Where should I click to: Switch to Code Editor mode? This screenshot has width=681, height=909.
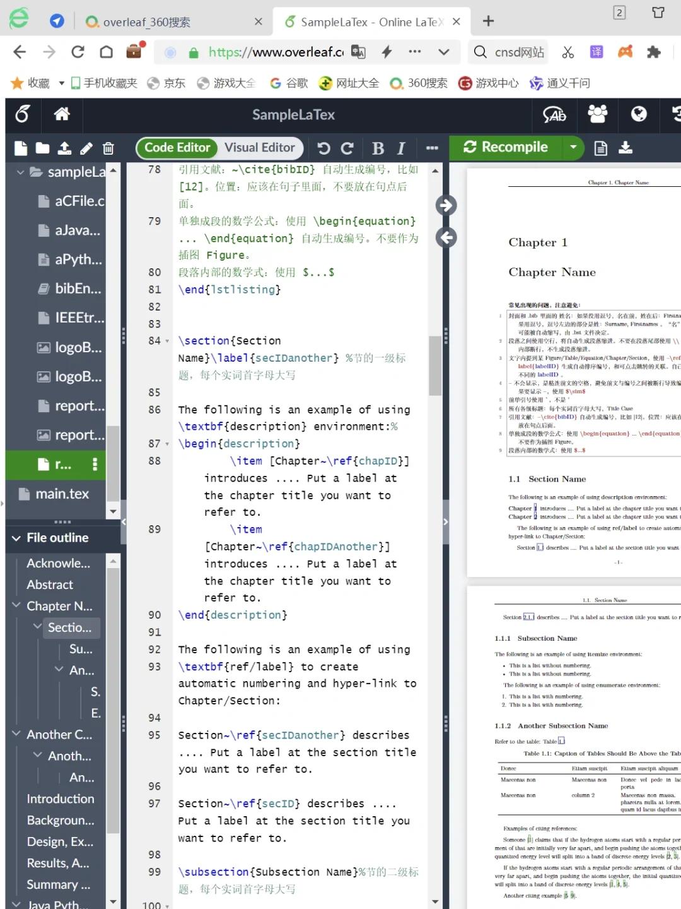[x=177, y=148]
